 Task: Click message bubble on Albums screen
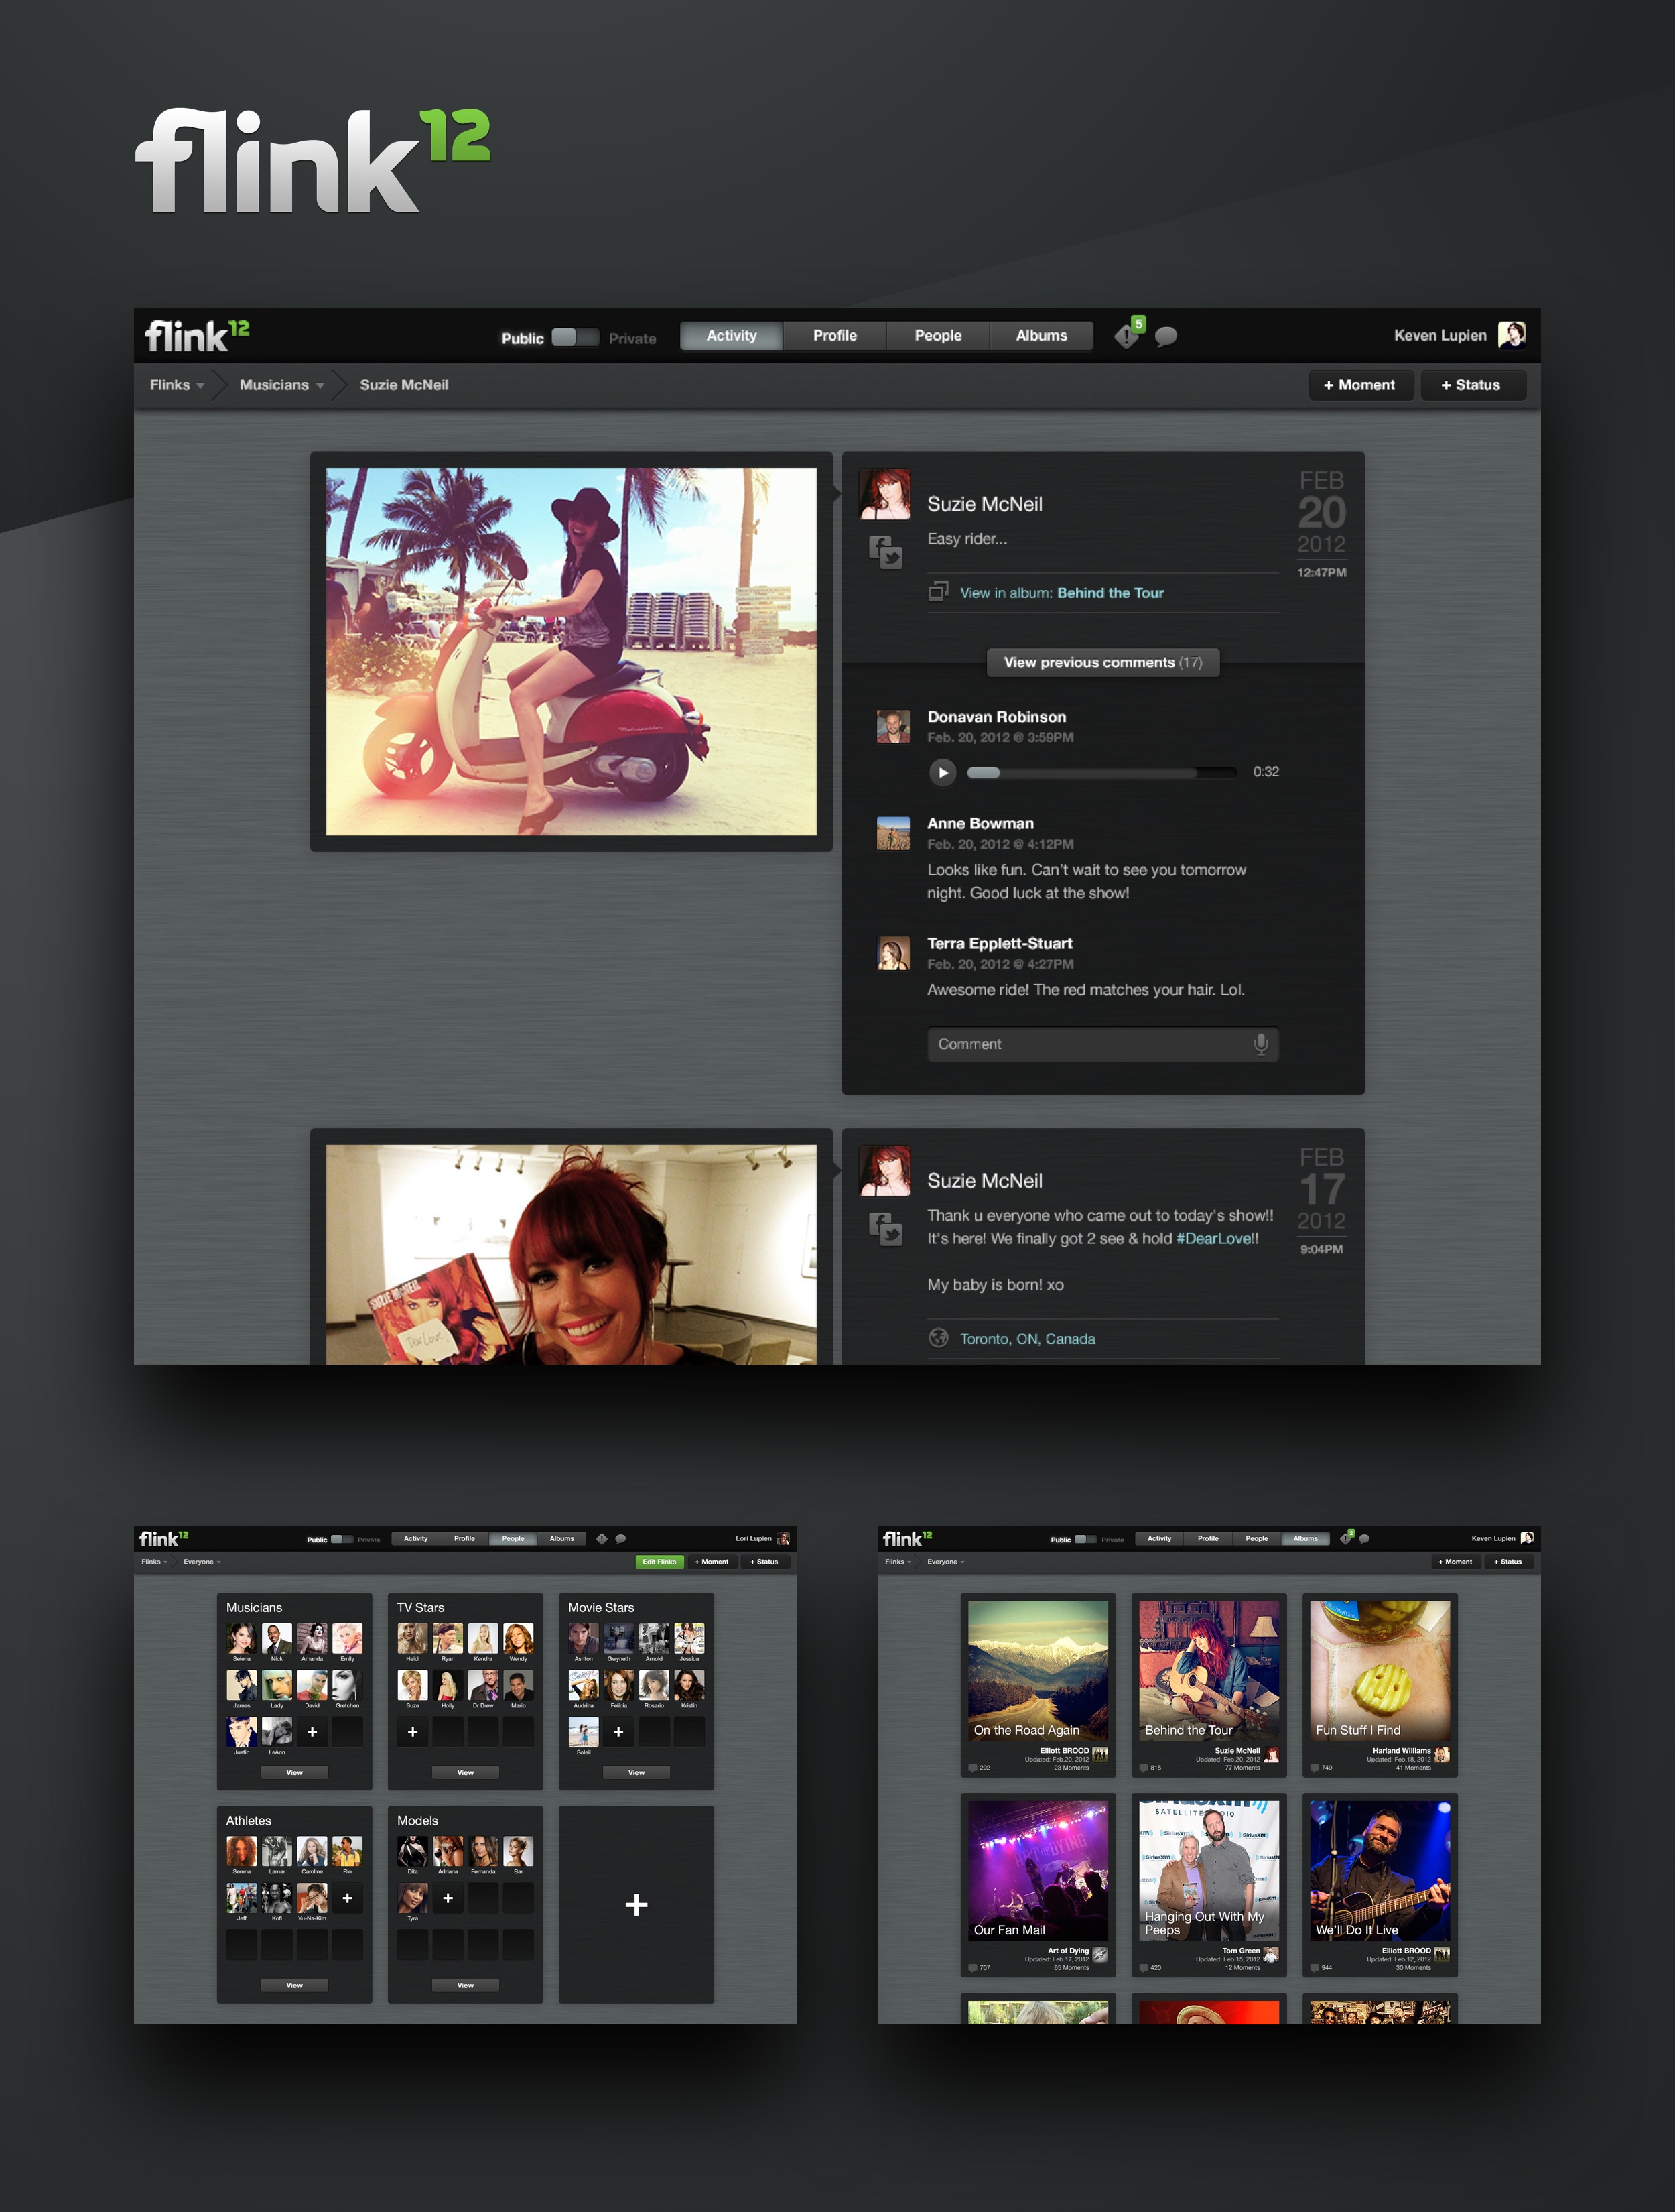1364,1539
